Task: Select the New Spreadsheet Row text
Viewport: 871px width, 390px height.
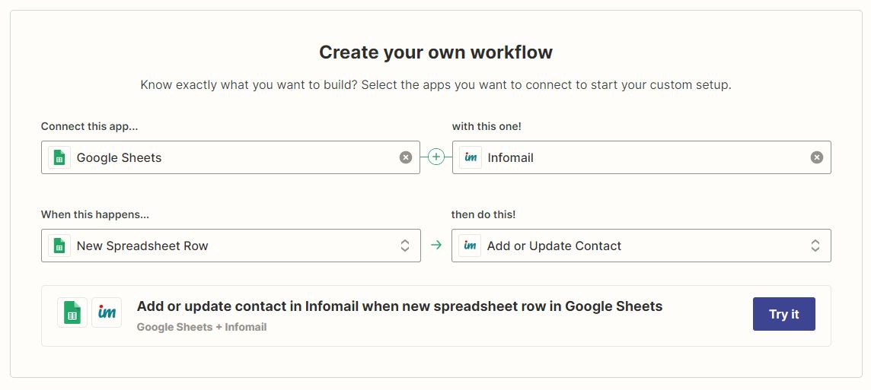Action: point(142,246)
